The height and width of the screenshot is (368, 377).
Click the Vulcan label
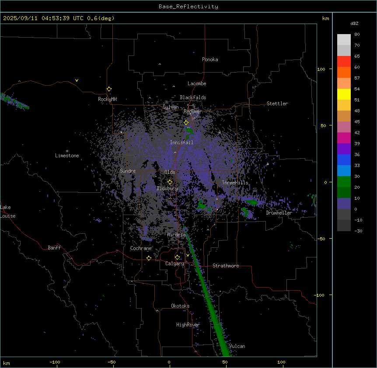[x=237, y=346]
